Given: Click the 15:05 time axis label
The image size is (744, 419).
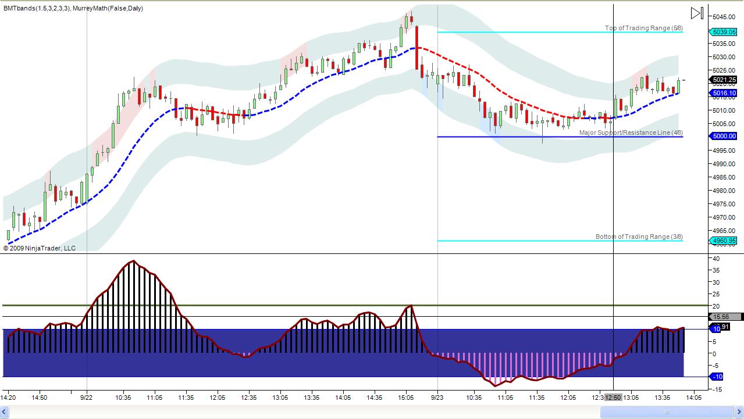Looking at the screenshot, I should [x=406, y=397].
